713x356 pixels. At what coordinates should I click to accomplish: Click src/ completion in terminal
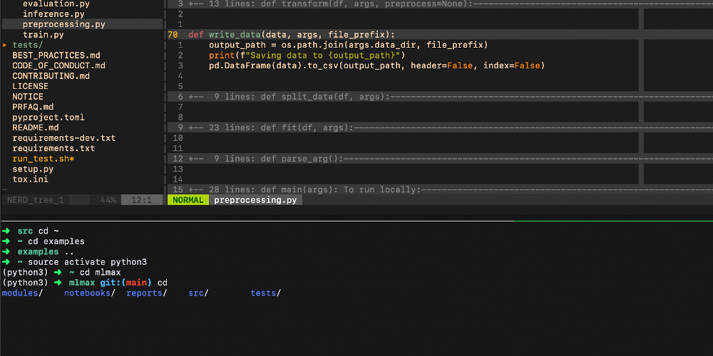click(x=198, y=293)
